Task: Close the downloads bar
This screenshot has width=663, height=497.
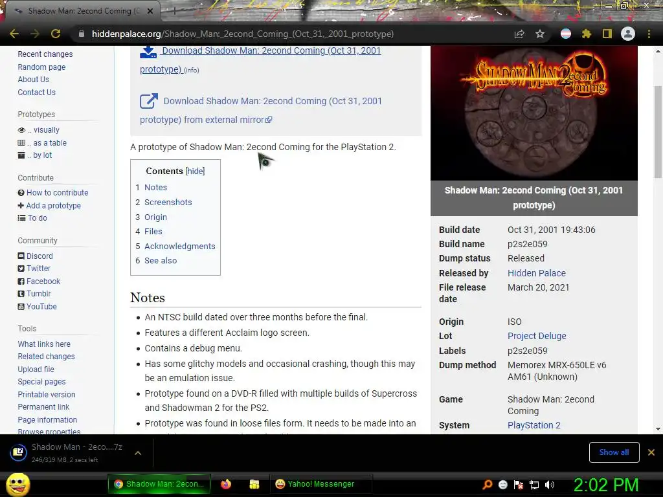Action: pos(651,452)
